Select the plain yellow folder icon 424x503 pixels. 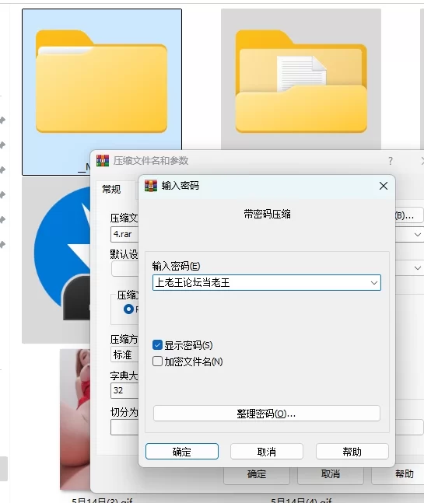tap(101, 82)
